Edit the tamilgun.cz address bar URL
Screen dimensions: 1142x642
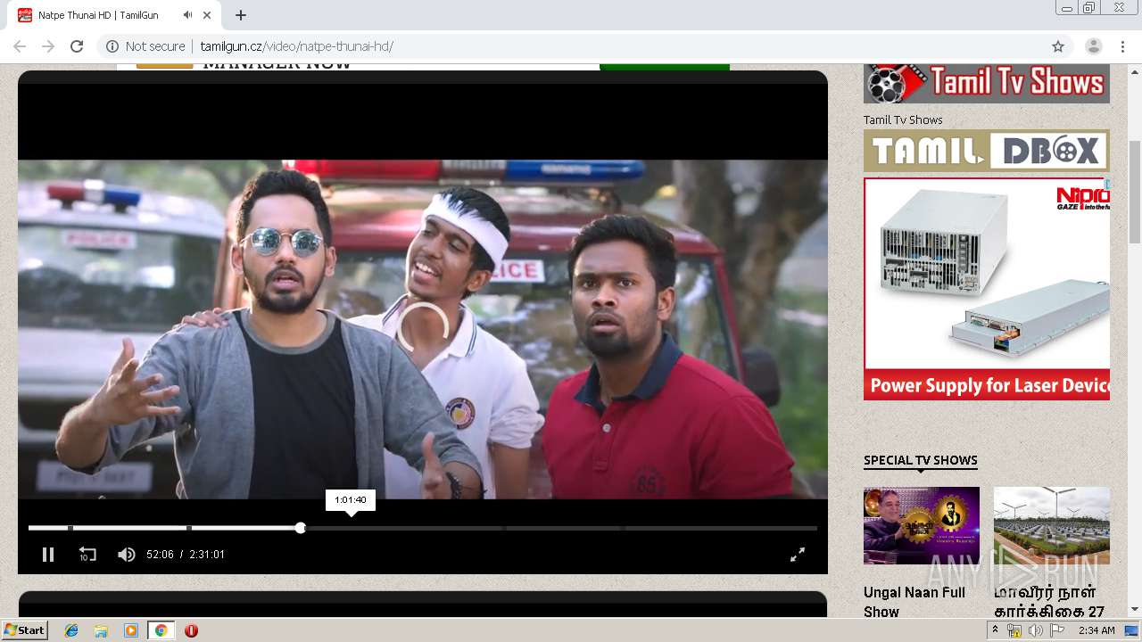coord(296,46)
